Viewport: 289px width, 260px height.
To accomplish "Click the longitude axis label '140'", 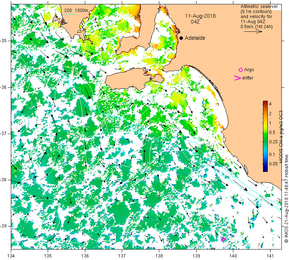I will point(233,256).
